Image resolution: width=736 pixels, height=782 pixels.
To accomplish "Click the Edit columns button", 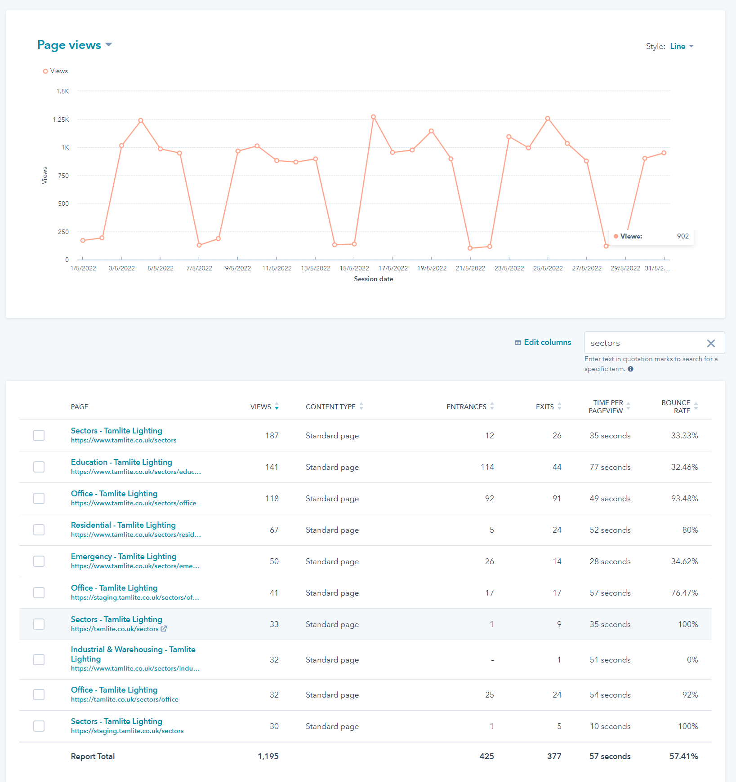I will [543, 342].
